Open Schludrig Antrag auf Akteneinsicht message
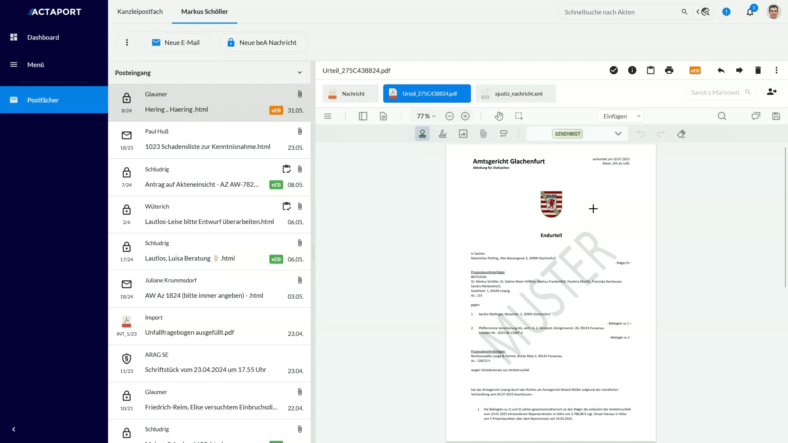The height and width of the screenshot is (443, 788). tap(209, 177)
